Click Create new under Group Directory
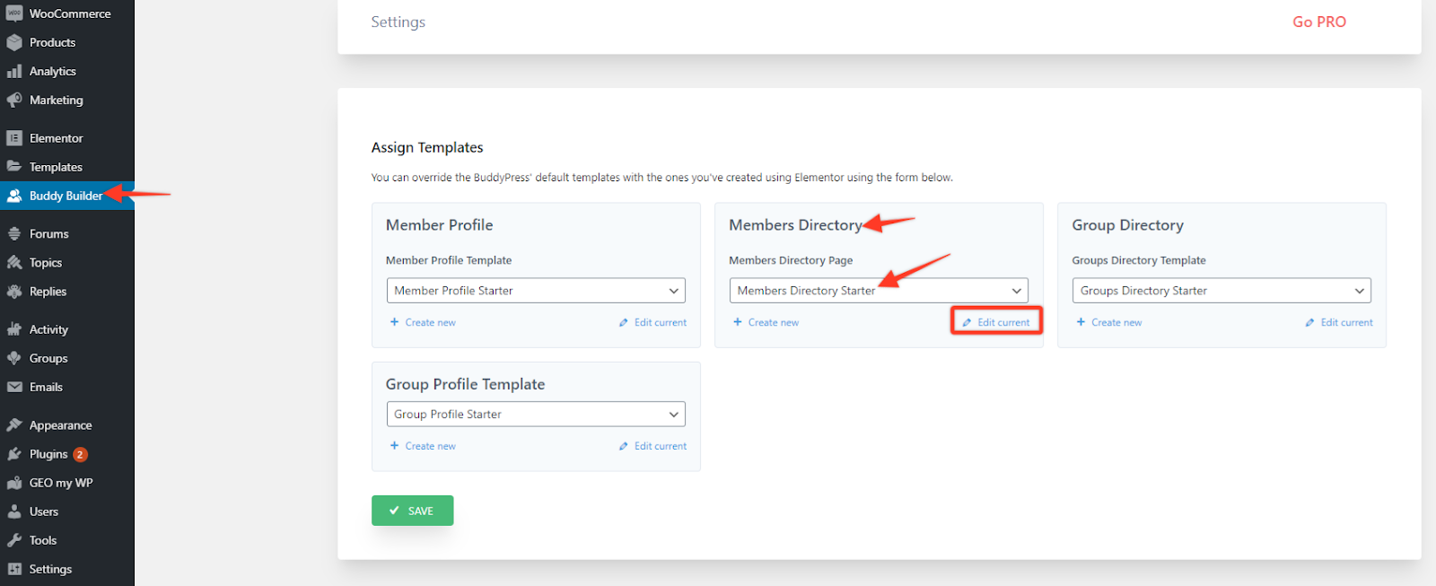This screenshot has width=1436, height=586. click(x=1109, y=322)
